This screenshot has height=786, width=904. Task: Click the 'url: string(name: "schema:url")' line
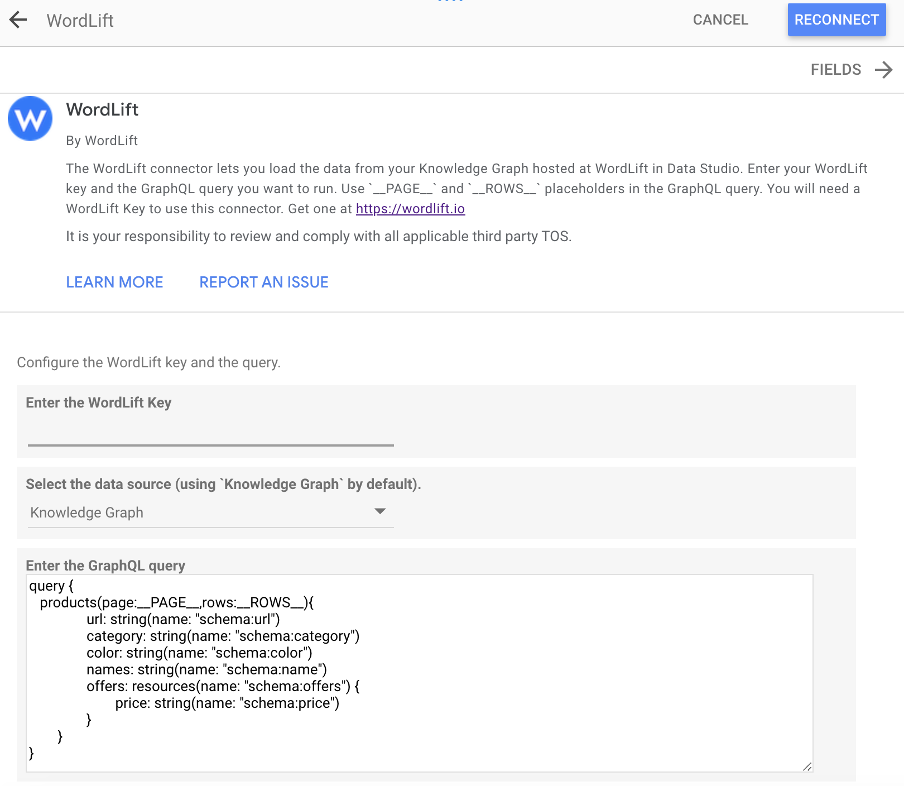[x=183, y=620]
